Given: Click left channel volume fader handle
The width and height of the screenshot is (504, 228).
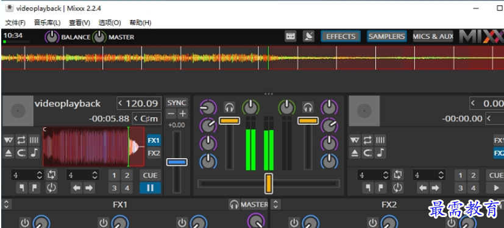Looking at the screenshot, I should (x=230, y=120).
